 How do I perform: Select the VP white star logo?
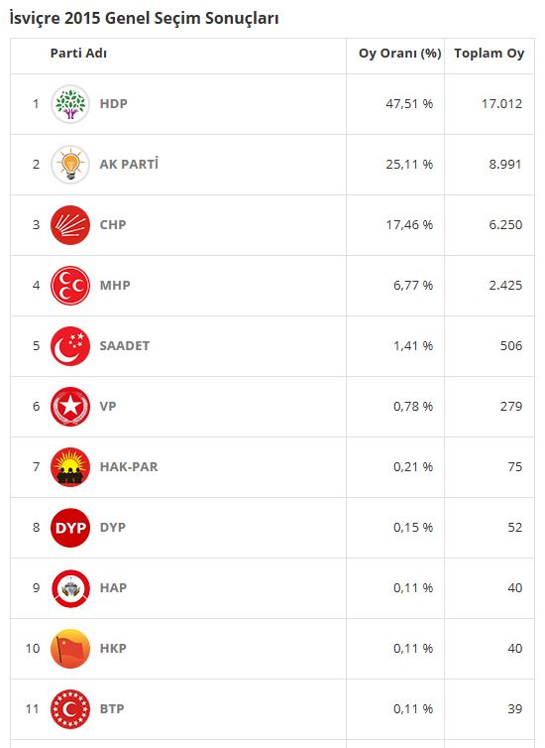70,407
